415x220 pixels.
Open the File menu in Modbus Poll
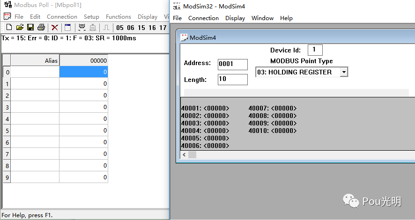[x=19, y=17]
